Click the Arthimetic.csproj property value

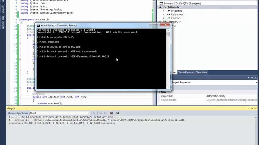216,96
